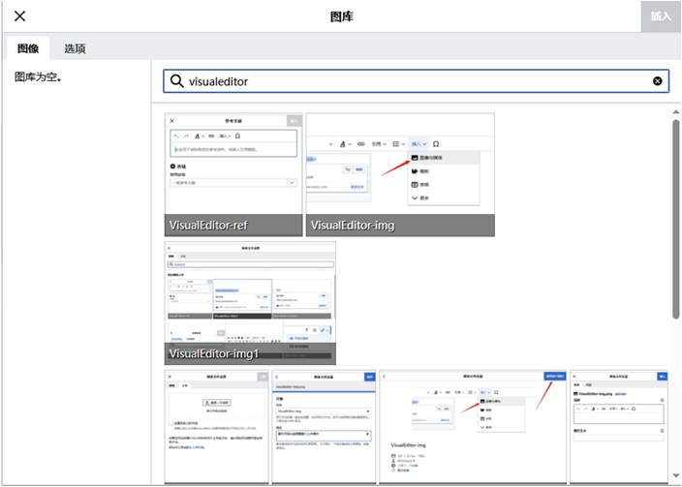682x487 pixels.
Task: Switch to the 图像 tab
Action: tap(27, 48)
